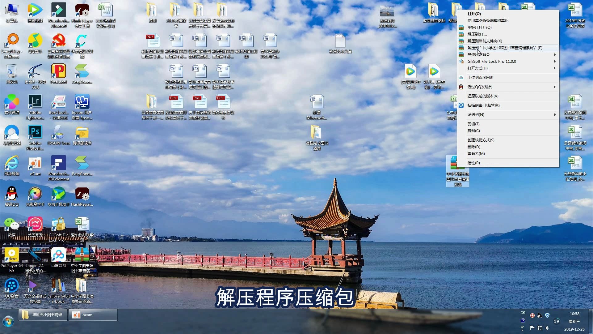Choose 打开(O) in context menu
This screenshot has width=593, height=334.
pyautogui.click(x=508, y=14)
